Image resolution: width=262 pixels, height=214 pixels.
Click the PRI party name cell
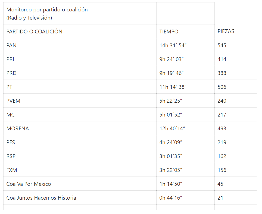pos(10,59)
